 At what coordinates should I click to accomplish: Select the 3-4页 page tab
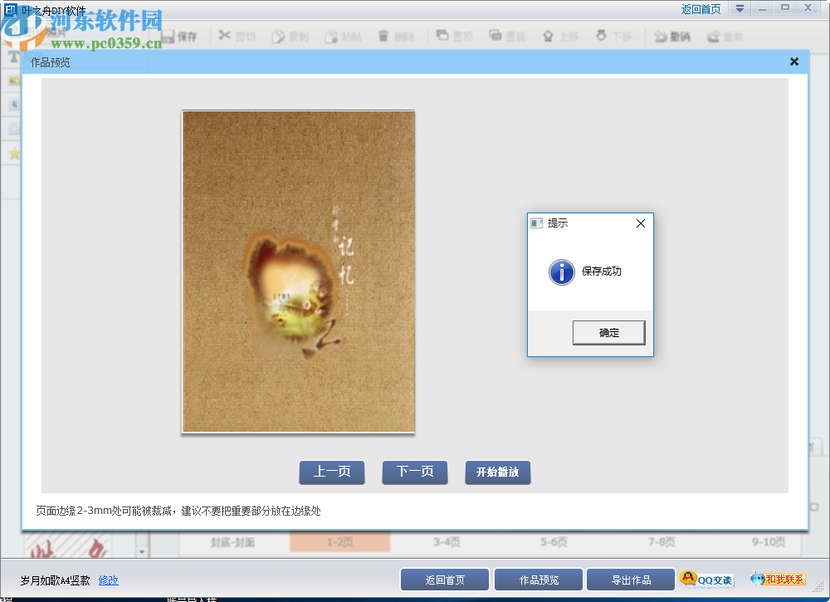click(447, 542)
